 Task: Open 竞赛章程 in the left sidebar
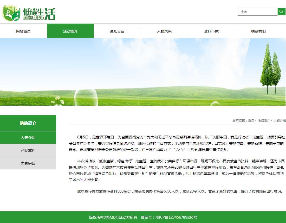coord(28,150)
